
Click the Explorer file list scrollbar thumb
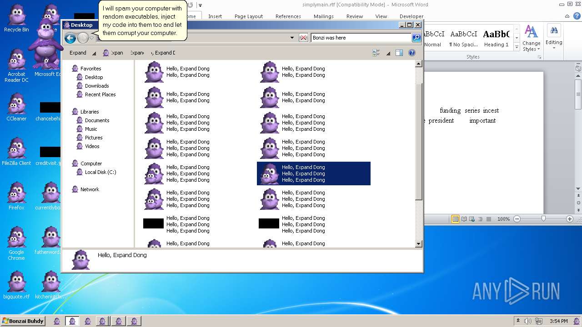tap(419, 142)
